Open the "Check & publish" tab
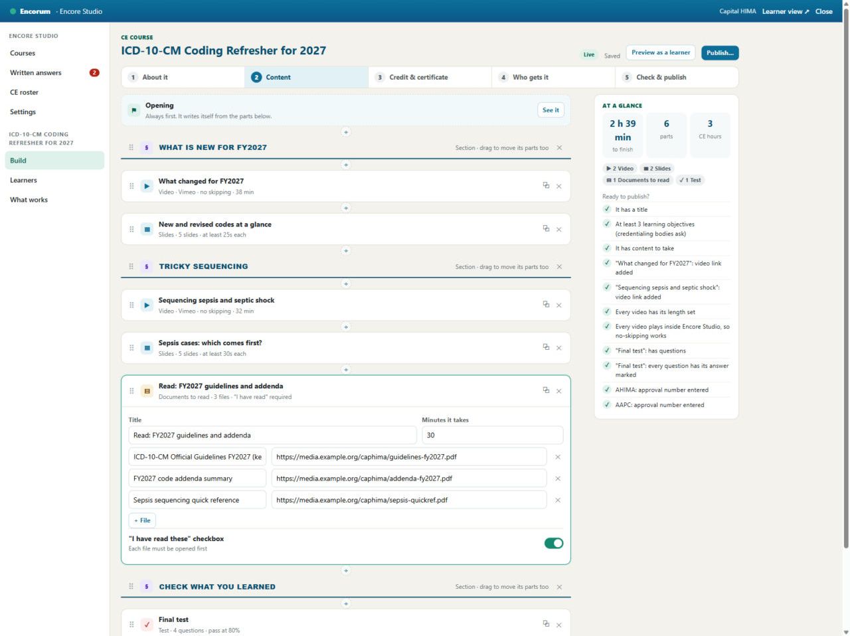Screen dimensions: 850x636 pos(677,77)
